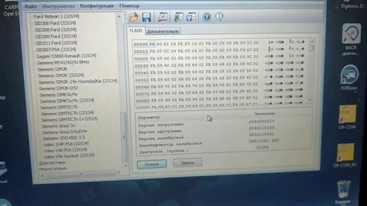Viewport: 367px width, 206px height.
Task: Select Siemens SIM2K (J2534) entry
Action: point(61,75)
